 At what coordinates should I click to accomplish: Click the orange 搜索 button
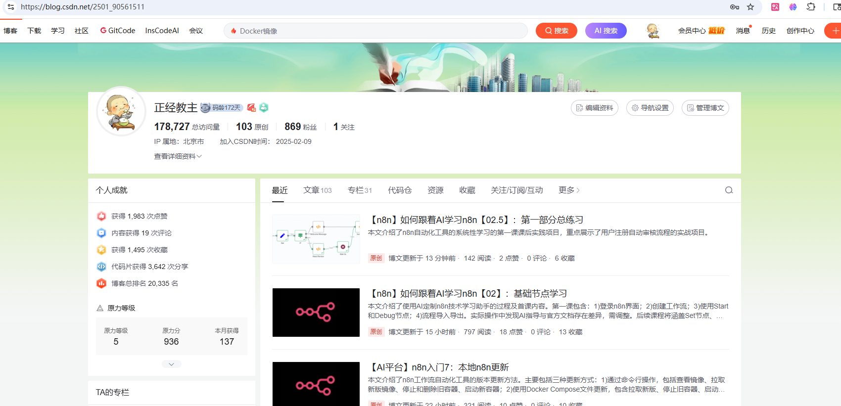point(557,31)
